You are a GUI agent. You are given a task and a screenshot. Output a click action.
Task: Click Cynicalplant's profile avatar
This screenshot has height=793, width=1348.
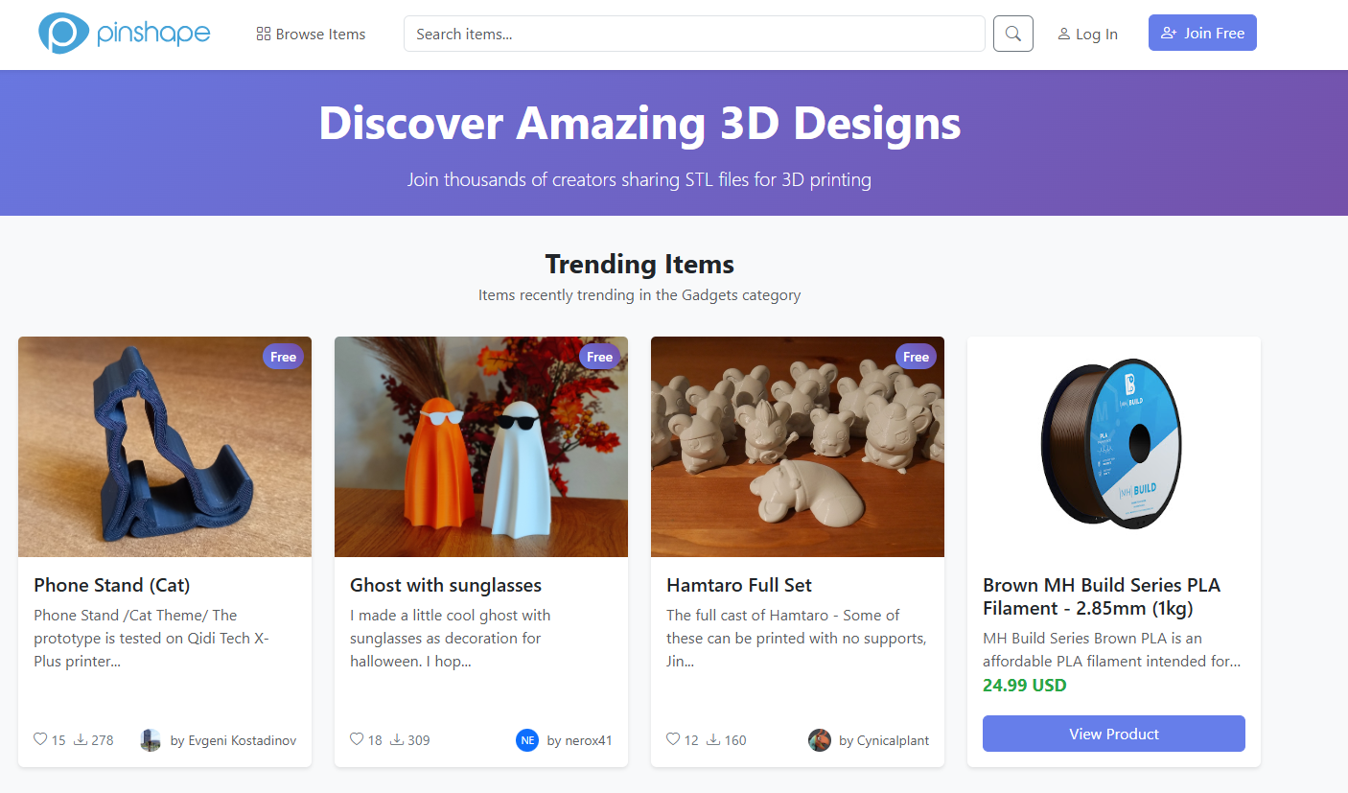[x=819, y=740]
